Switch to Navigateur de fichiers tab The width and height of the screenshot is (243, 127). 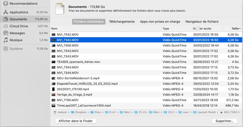pyautogui.click(x=202, y=22)
